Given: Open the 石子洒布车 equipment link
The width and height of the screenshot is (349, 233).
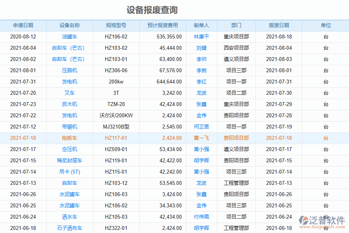Looking at the screenshot, I should coord(69,228).
